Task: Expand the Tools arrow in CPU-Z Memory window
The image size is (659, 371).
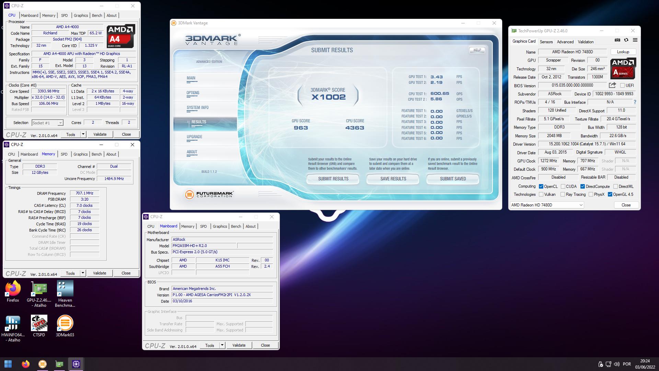Action: [83, 273]
